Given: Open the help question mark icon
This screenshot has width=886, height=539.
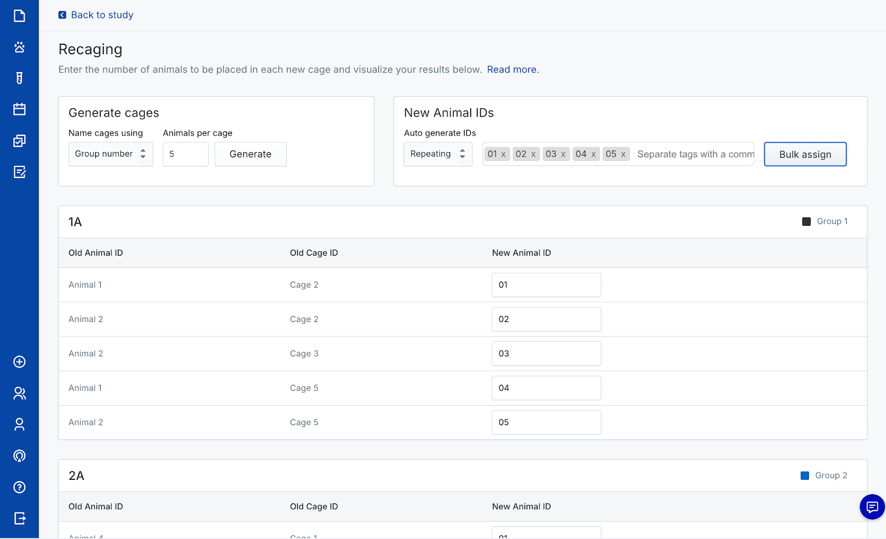Looking at the screenshot, I should 19,487.
